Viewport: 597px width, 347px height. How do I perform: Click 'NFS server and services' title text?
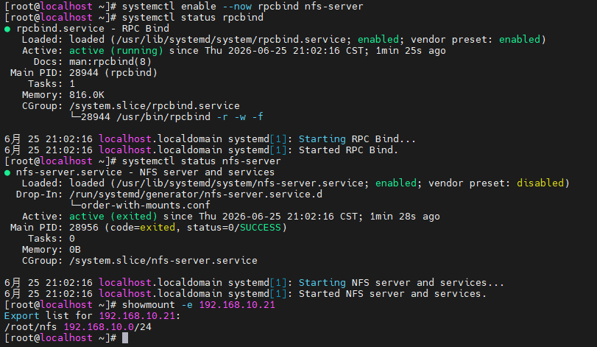coord(207,172)
